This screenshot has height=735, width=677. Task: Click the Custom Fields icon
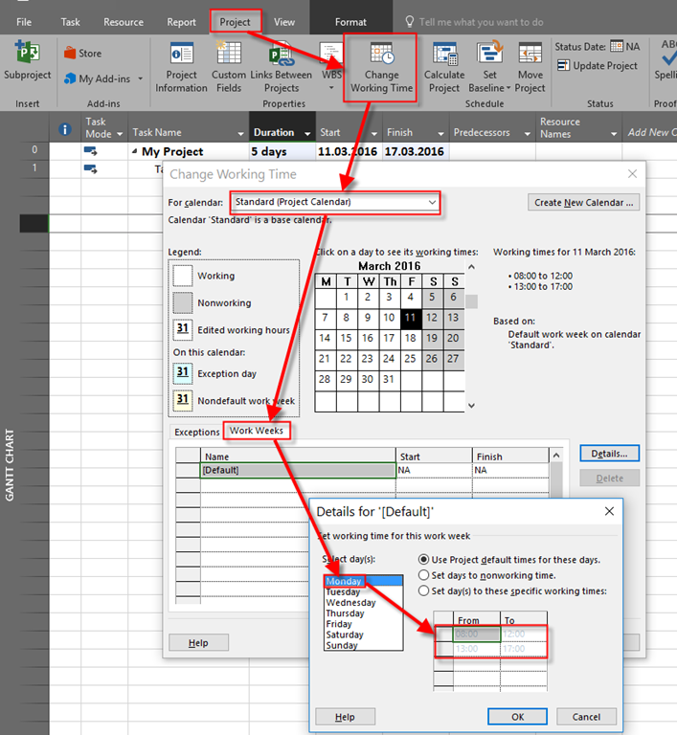[229, 53]
